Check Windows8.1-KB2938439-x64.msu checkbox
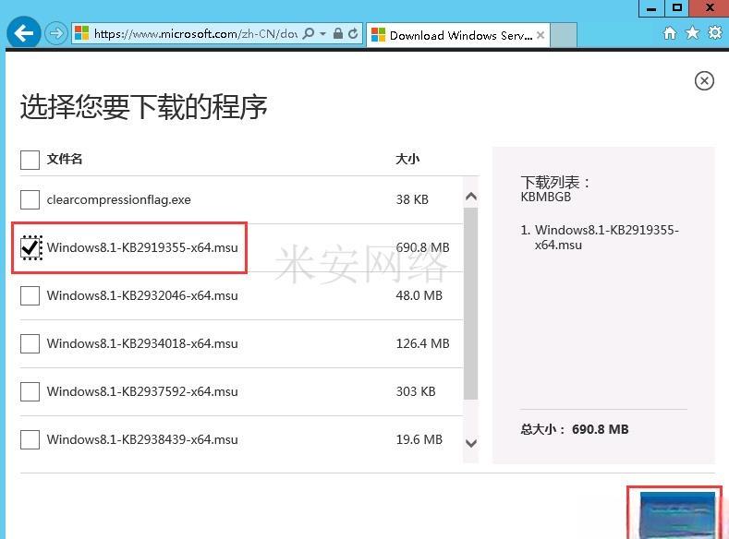The height and width of the screenshot is (539, 729). tap(30, 439)
